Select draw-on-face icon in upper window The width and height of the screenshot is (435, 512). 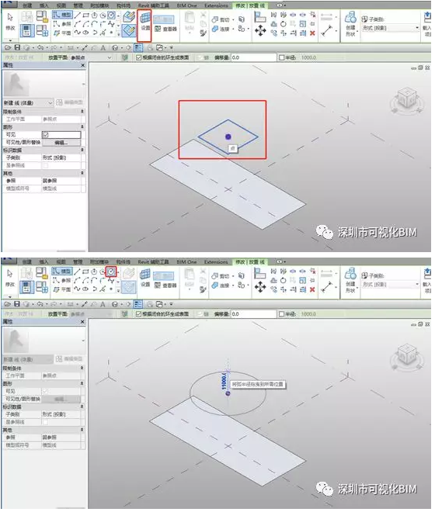pyautogui.click(x=129, y=16)
